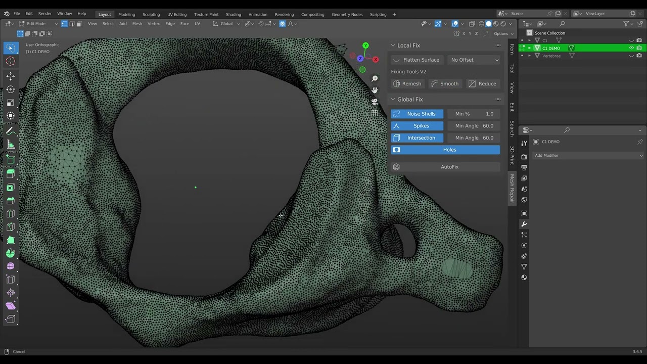Click the Reduce button
Image resolution: width=647 pixels, height=364 pixels.
tap(483, 84)
